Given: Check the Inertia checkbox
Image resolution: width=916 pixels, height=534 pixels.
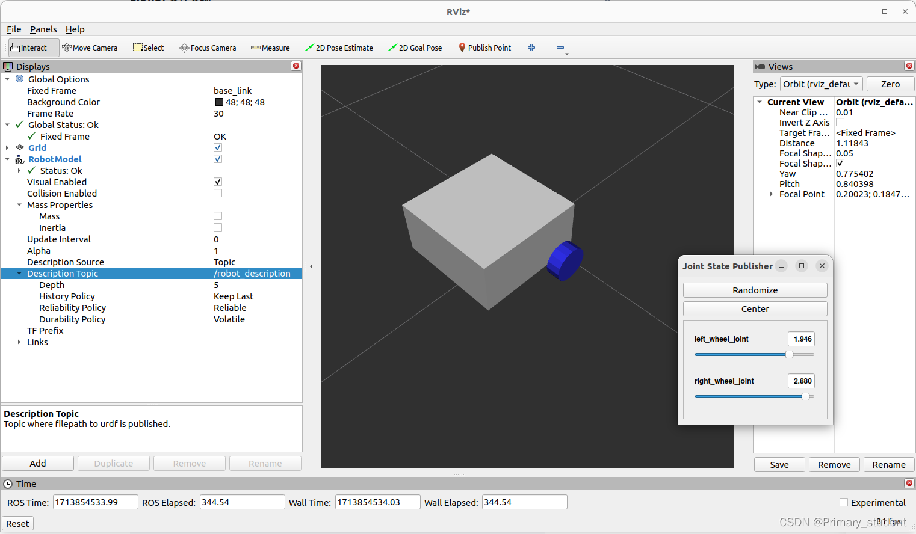Looking at the screenshot, I should click(218, 227).
